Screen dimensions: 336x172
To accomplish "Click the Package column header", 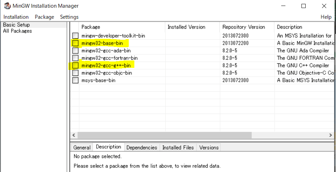I will [122, 27].
